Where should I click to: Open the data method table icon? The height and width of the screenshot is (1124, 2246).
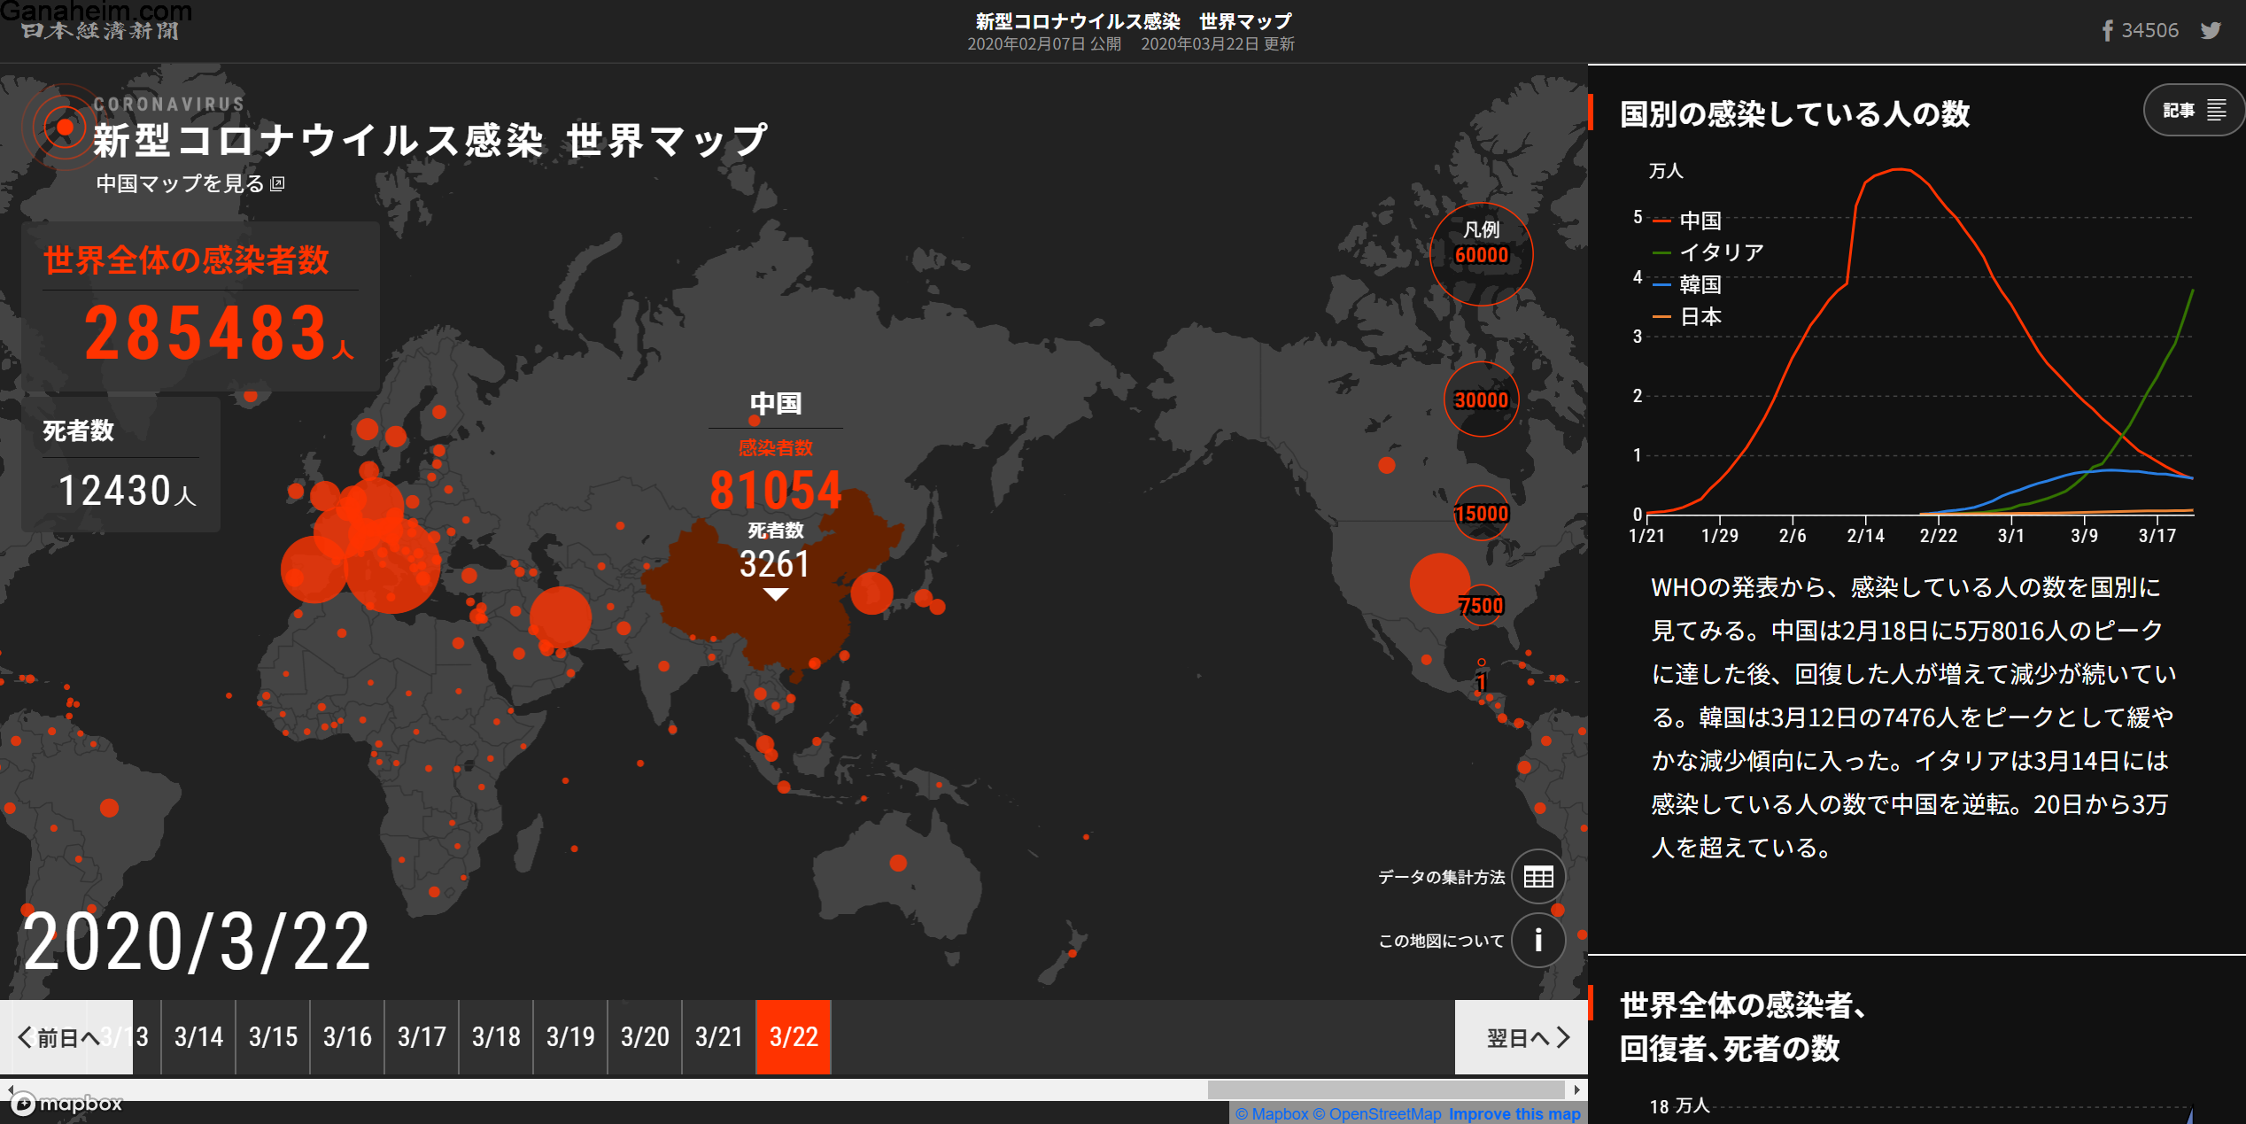click(x=1538, y=877)
